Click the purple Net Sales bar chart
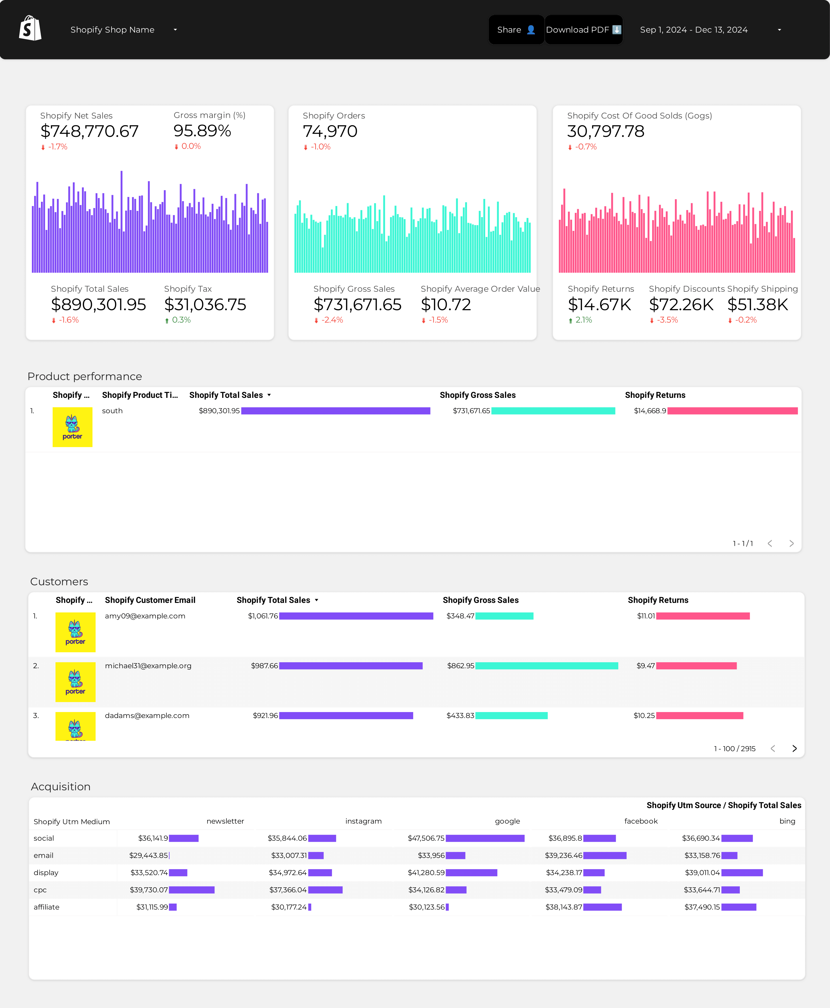The height and width of the screenshot is (1008, 830). coord(150,222)
